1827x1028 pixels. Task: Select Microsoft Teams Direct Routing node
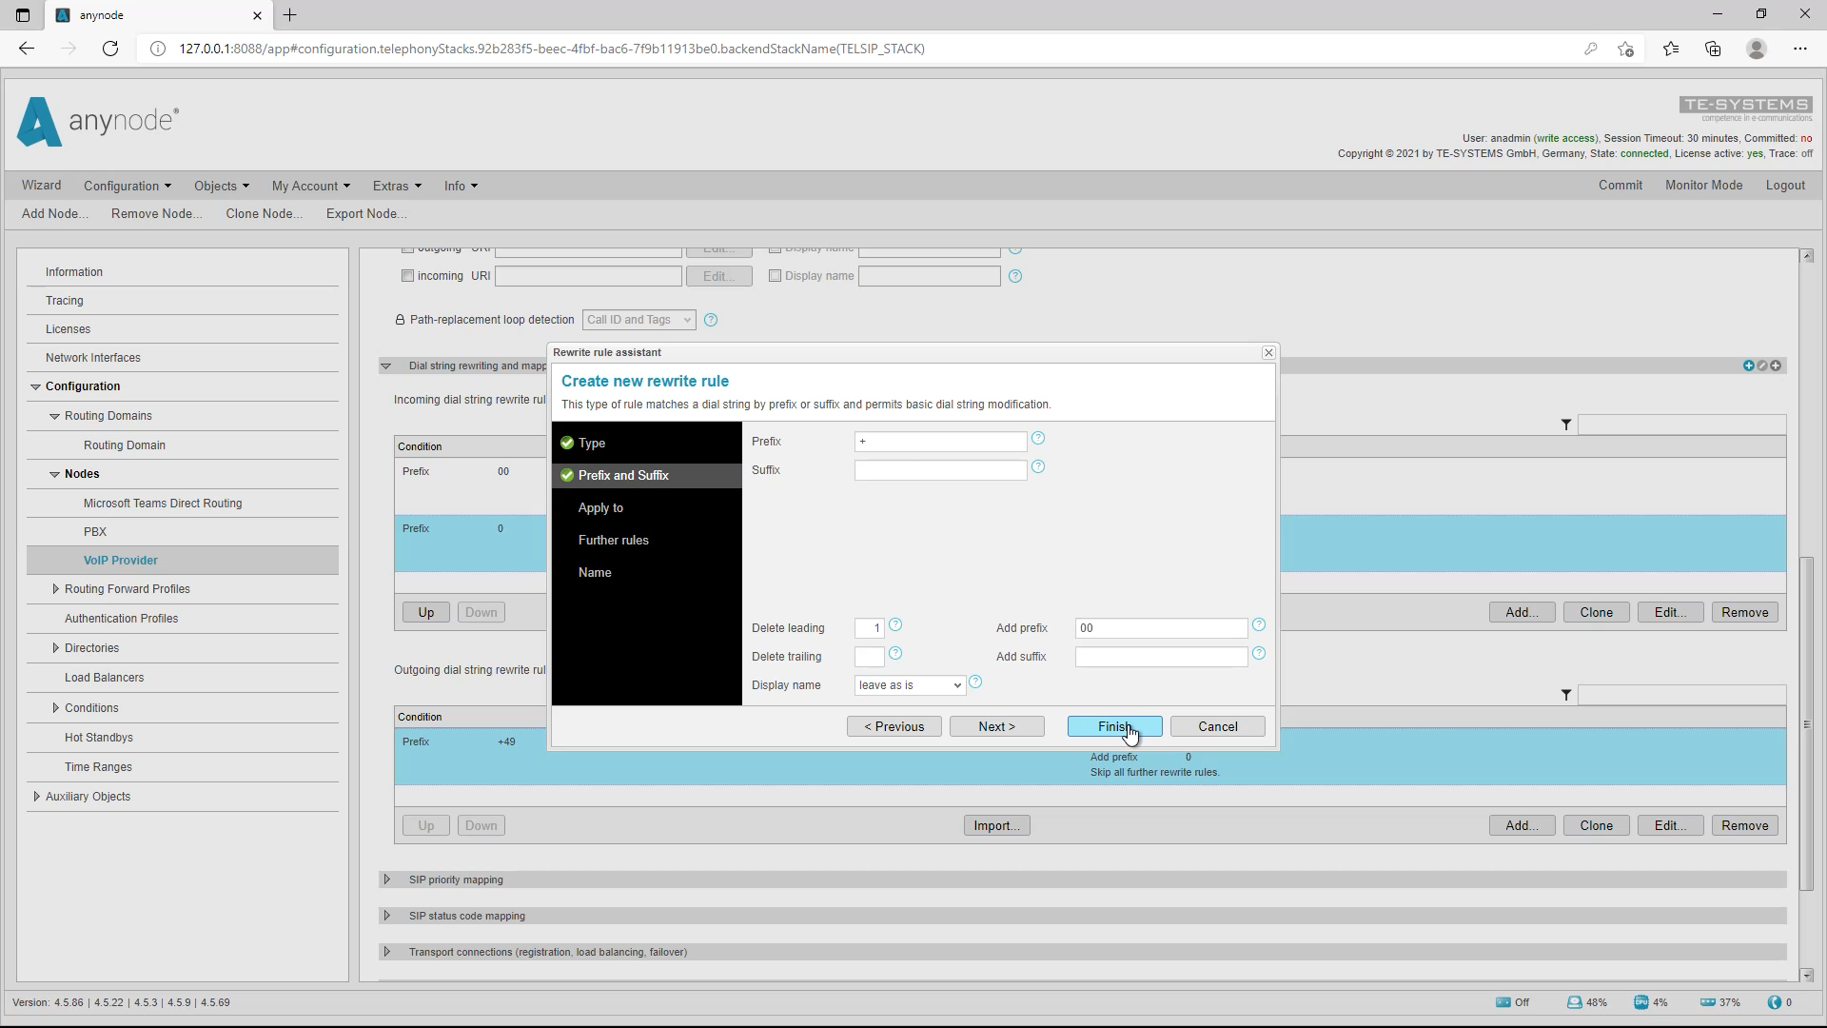[x=163, y=504]
